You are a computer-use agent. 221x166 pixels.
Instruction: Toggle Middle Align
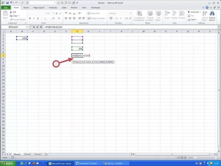tap(70, 13)
